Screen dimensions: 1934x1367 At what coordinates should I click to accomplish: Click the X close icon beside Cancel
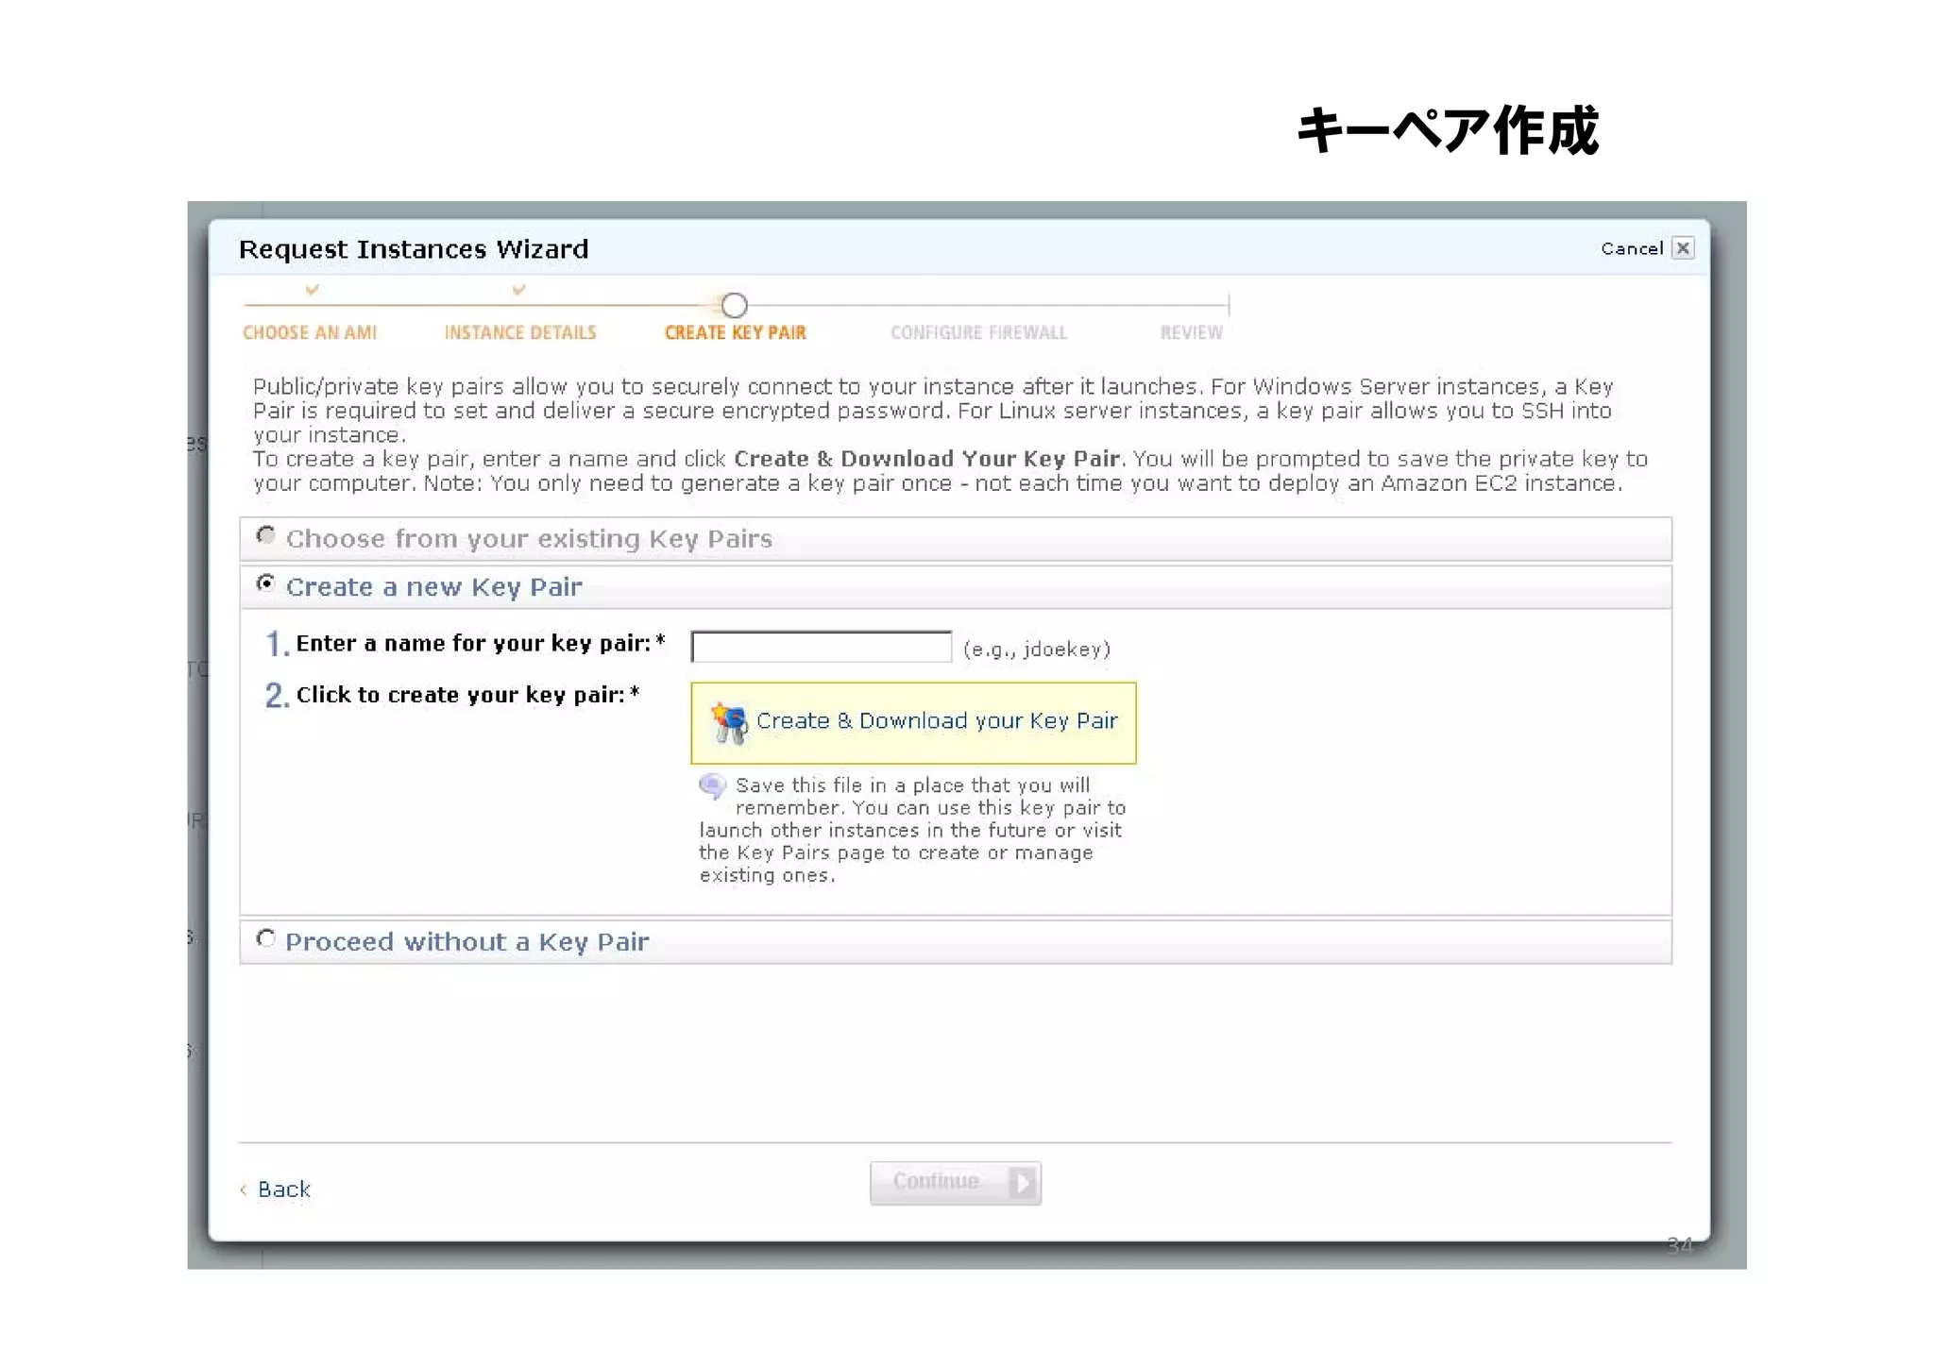(x=1682, y=248)
